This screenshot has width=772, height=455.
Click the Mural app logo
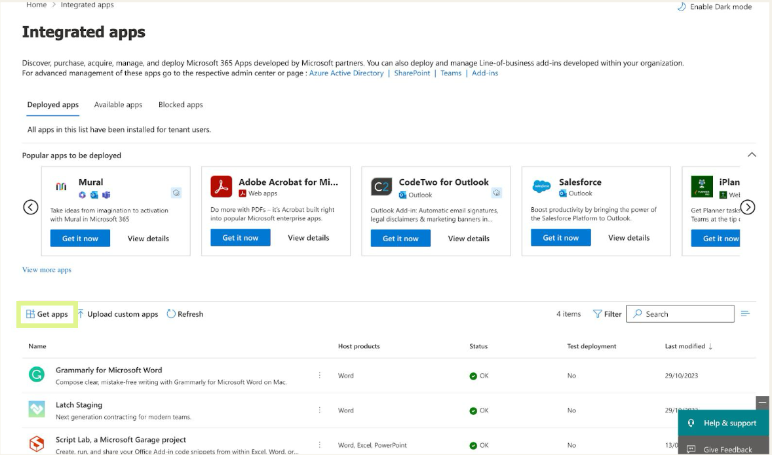(x=61, y=187)
